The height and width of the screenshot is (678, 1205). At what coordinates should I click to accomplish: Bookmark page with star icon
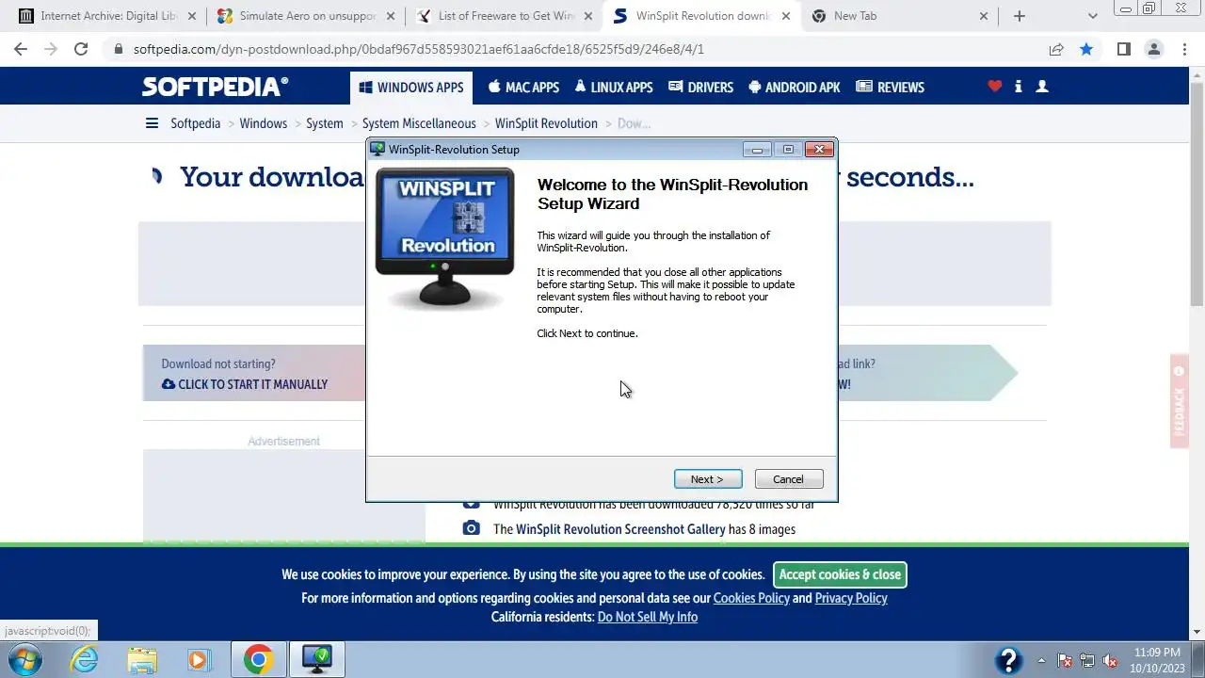point(1086,49)
